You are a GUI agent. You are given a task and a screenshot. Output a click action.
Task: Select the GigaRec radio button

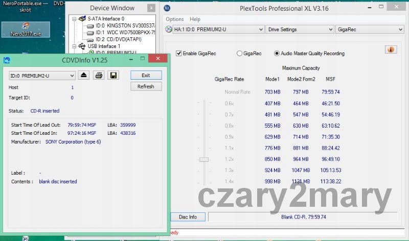click(x=239, y=54)
